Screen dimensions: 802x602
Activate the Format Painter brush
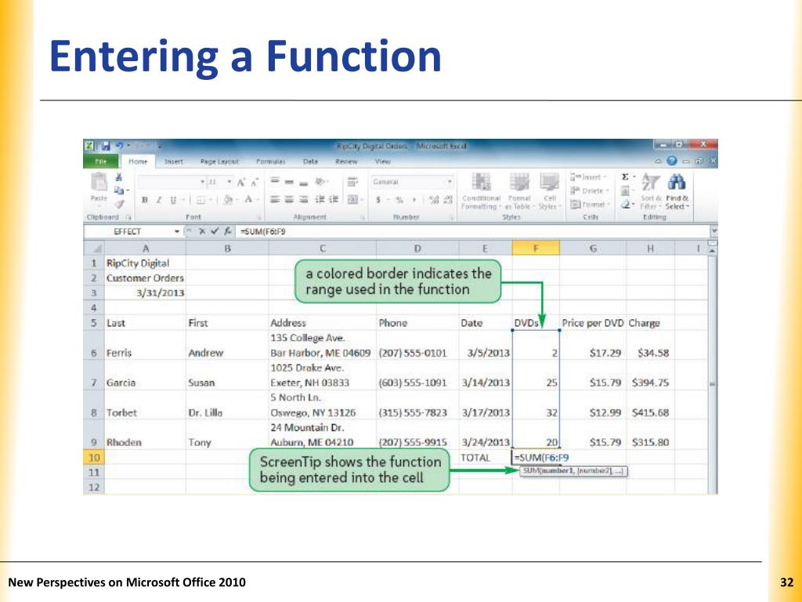point(119,204)
